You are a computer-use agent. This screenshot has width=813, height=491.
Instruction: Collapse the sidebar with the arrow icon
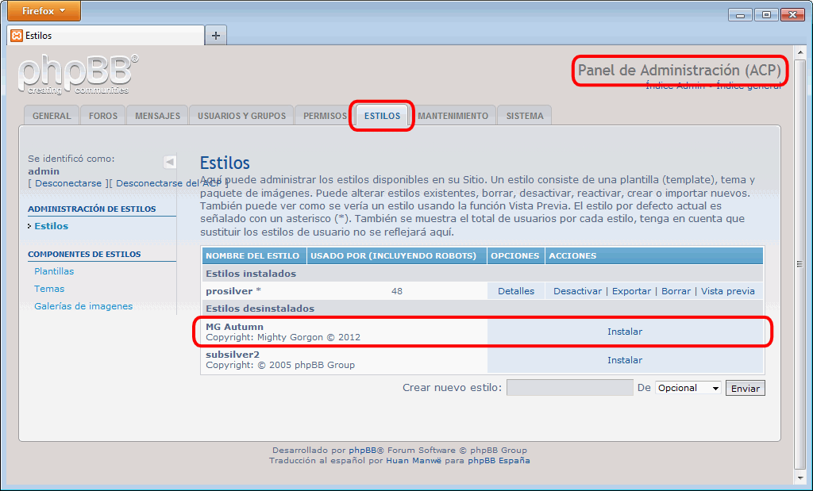(x=170, y=162)
